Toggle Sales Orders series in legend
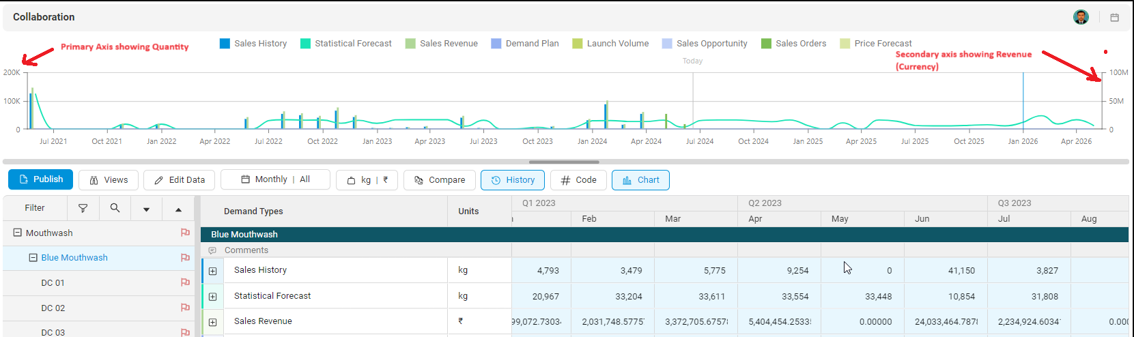This screenshot has width=1134, height=337. tap(793, 43)
